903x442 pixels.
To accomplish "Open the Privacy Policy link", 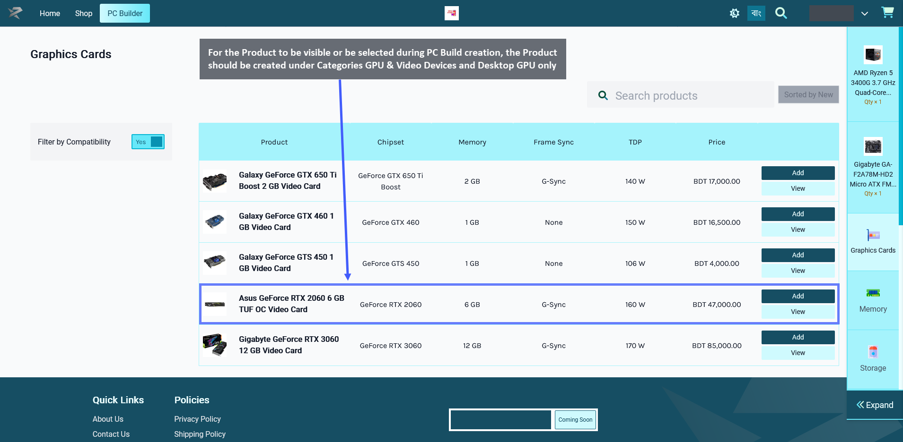I will tap(197, 419).
